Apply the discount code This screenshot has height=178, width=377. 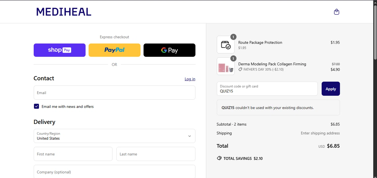[x=331, y=89]
